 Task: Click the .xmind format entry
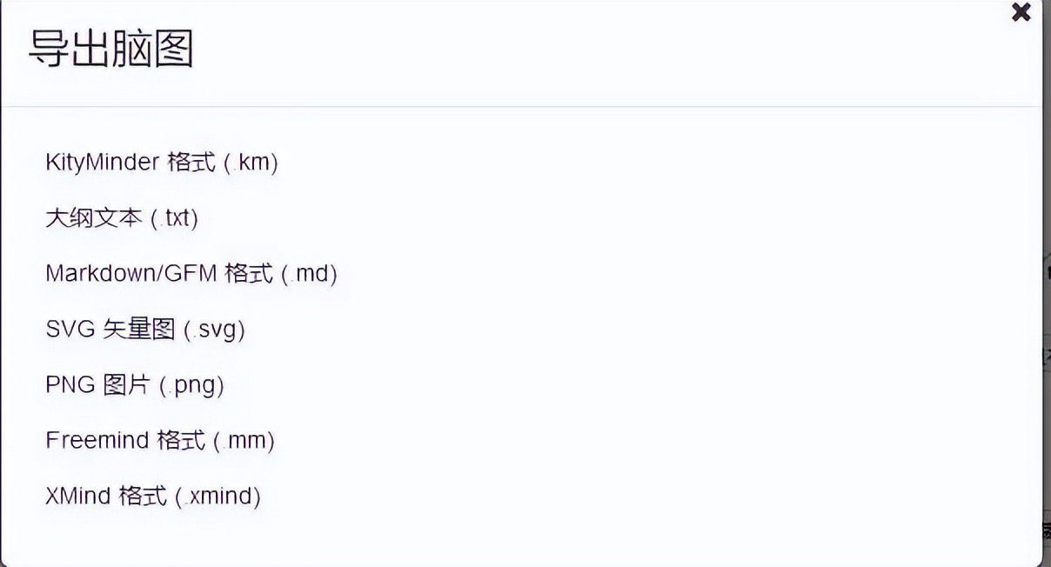coord(153,497)
